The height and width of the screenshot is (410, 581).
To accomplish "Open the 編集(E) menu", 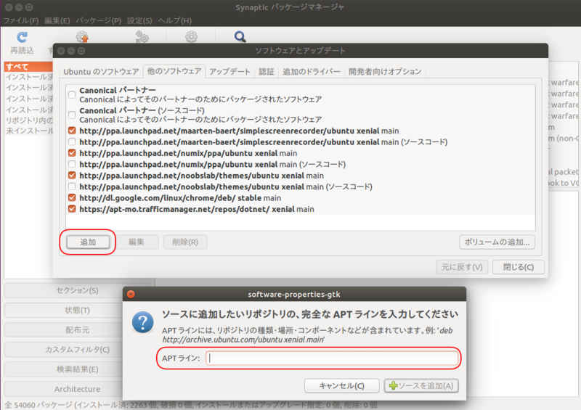I will pos(57,21).
